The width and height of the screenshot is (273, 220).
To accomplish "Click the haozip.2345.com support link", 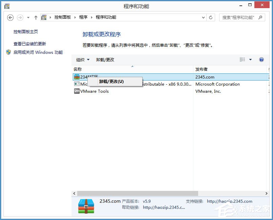I will click(x=229, y=201).
